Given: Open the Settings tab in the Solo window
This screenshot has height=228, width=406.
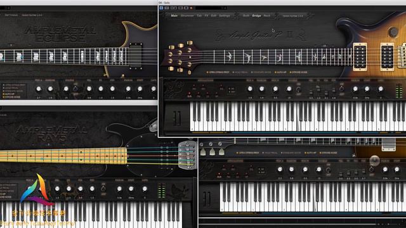Looking at the screenshot, I should tap(225, 16).
